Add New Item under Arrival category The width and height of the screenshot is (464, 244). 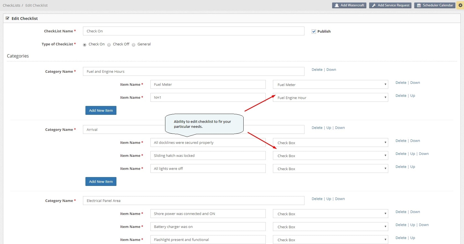pyautogui.click(x=101, y=181)
